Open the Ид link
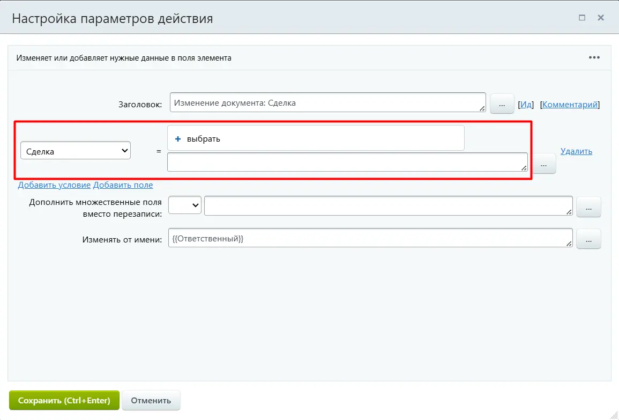 tap(526, 104)
